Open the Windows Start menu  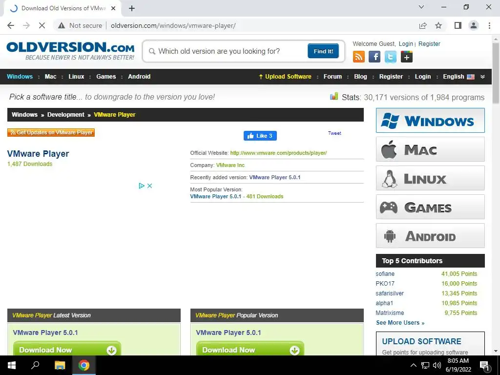12,365
